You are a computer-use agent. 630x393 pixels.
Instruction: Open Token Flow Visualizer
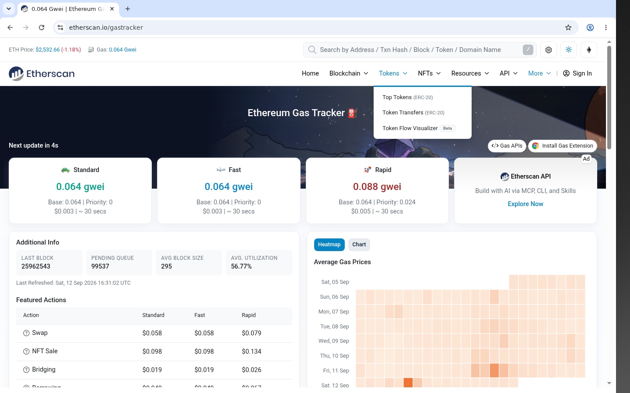point(419,128)
